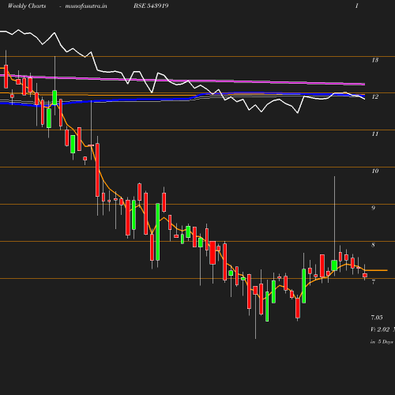
Task: Click the 'munafasutra.in' site label
Action: [x=86, y=6]
